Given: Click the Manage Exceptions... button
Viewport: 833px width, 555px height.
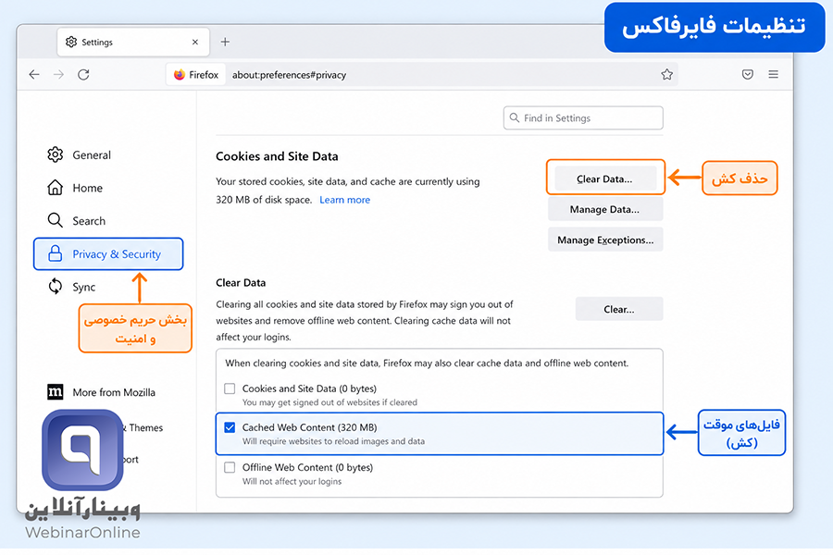Looking at the screenshot, I should (x=605, y=240).
